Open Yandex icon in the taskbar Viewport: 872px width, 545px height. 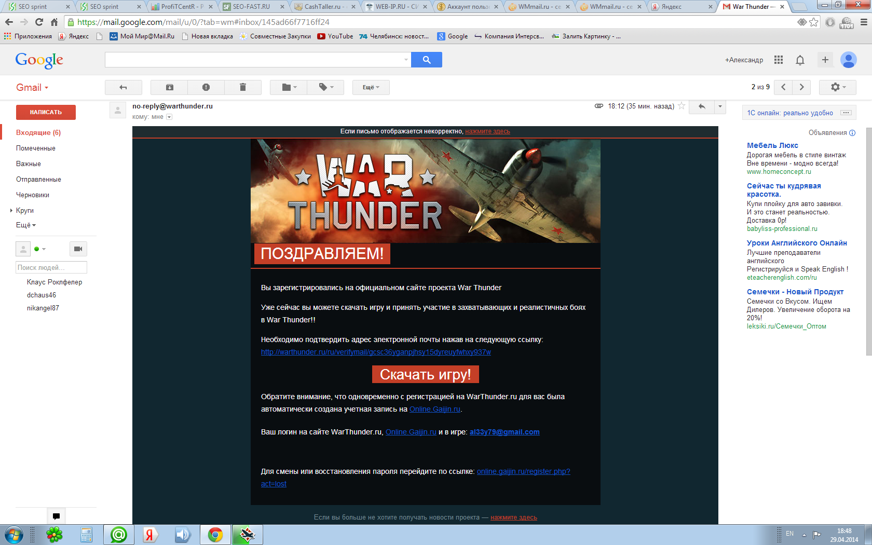(150, 535)
